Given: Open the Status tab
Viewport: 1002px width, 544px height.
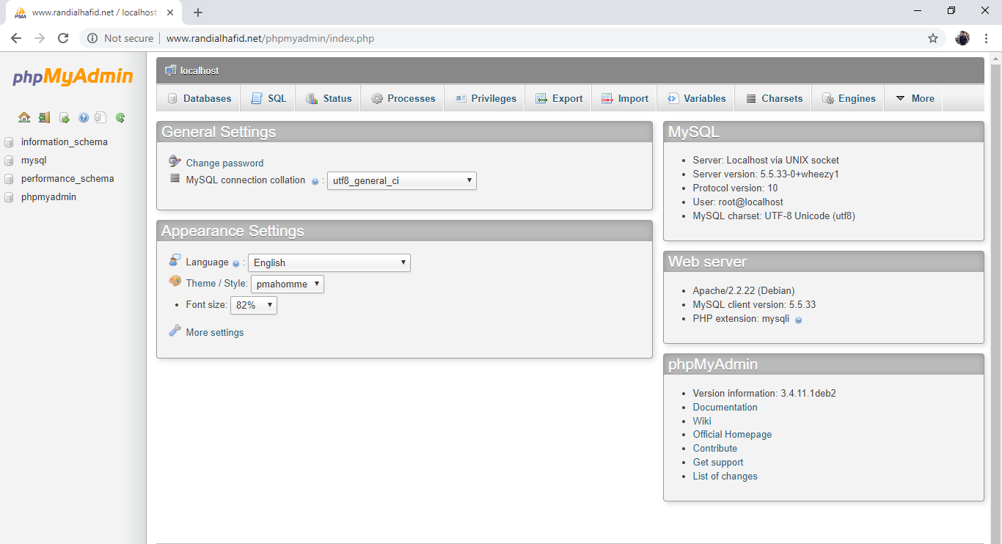Looking at the screenshot, I should click(x=329, y=98).
